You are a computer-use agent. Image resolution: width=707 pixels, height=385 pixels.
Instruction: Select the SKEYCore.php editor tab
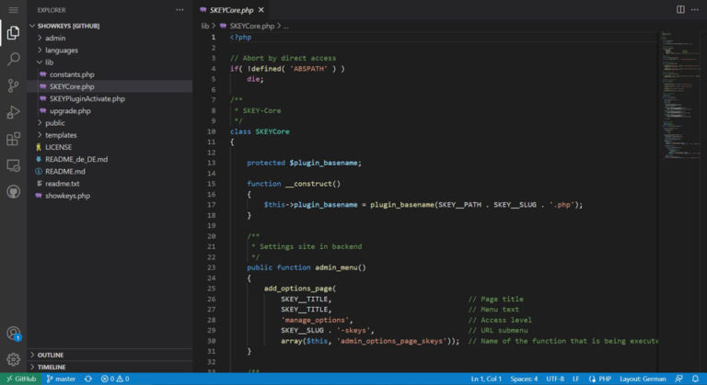[x=232, y=9]
